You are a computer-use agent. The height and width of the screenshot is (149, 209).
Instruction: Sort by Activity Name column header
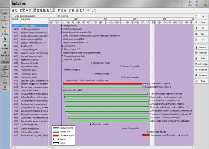(x=35, y=21)
